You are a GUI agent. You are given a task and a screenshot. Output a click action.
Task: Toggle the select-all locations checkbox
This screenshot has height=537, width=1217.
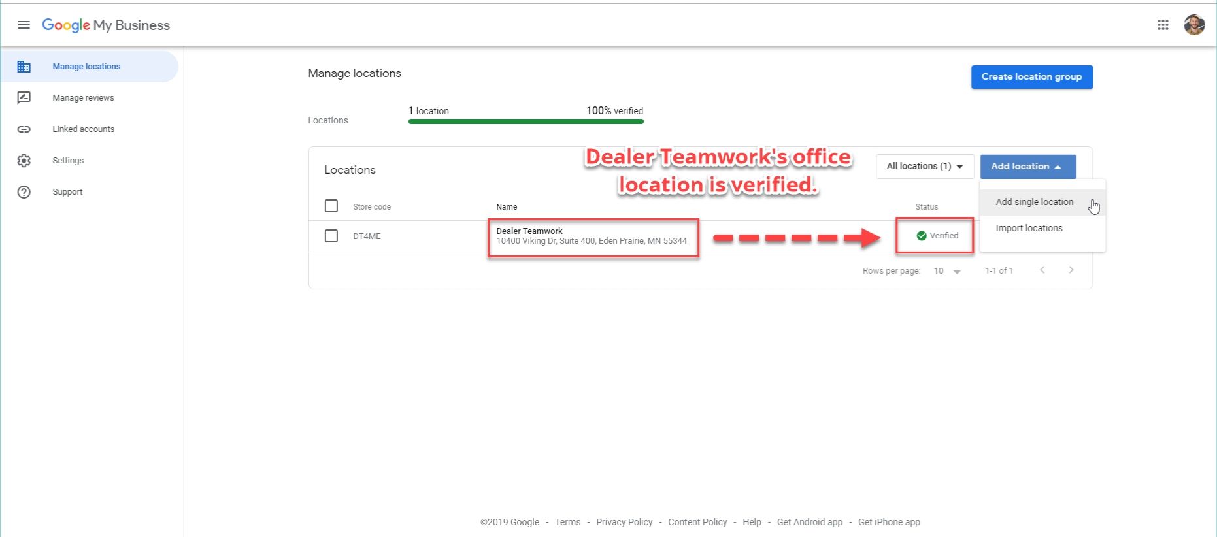tap(331, 206)
